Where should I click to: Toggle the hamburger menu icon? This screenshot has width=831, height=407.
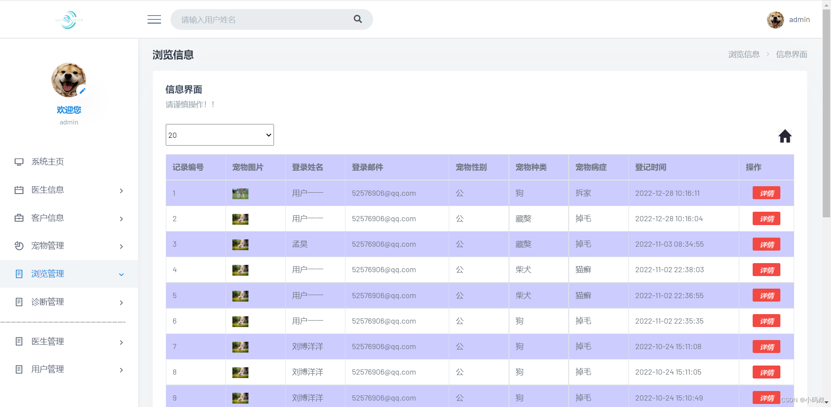tap(154, 19)
